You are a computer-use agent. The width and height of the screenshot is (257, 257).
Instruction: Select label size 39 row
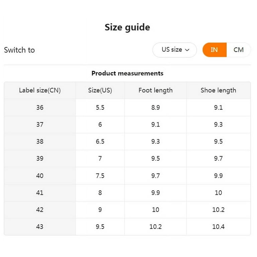(127, 159)
